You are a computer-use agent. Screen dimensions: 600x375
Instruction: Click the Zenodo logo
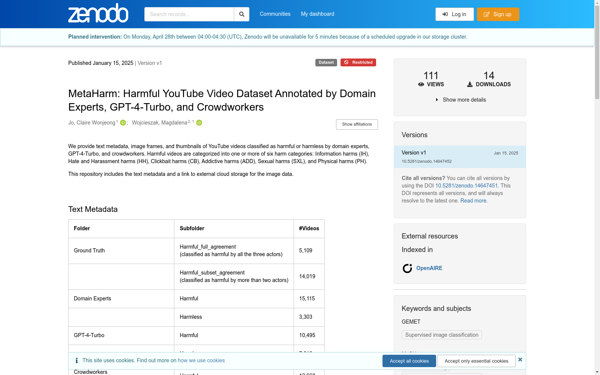(98, 13)
